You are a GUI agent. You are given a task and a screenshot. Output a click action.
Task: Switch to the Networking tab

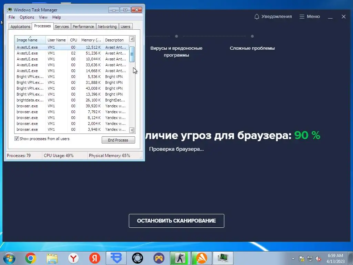click(107, 27)
